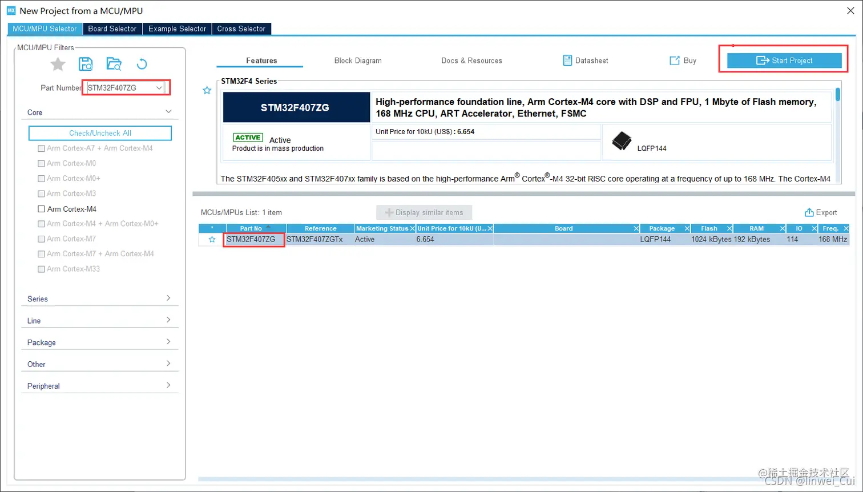Click Check/Uncheck All button

[100, 133]
